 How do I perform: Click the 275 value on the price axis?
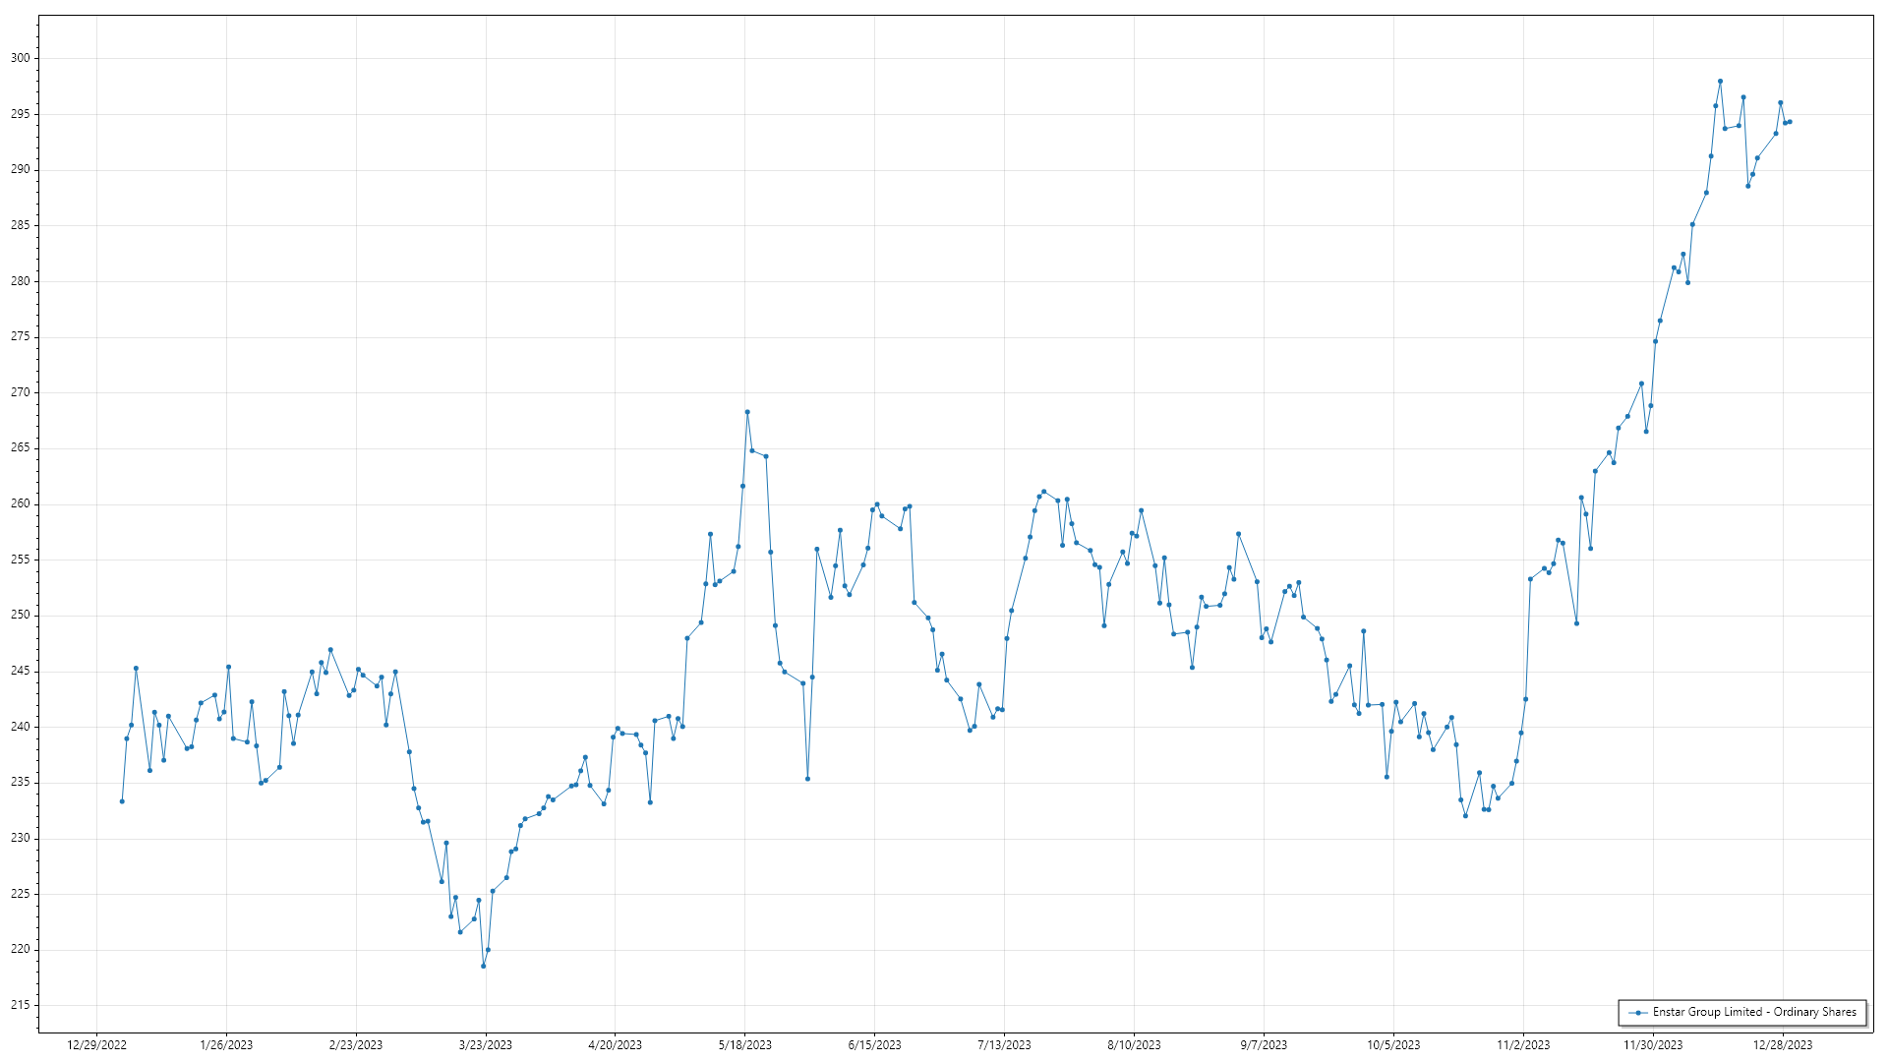[20, 336]
